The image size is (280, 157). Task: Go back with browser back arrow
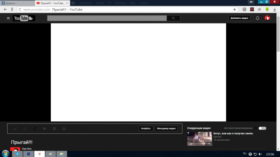[x=5, y=10]
